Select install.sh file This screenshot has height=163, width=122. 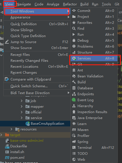[17, 152]
